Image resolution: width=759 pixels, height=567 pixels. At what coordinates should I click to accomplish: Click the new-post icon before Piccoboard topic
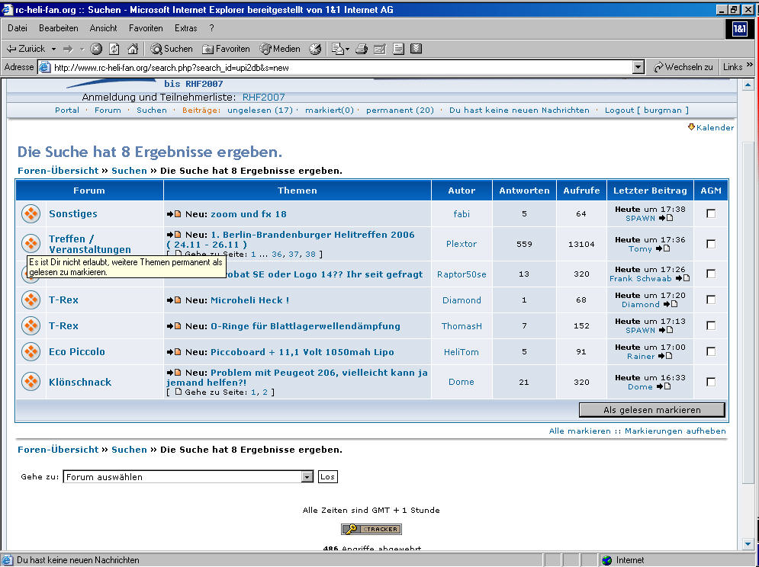(x=174, y=352)
